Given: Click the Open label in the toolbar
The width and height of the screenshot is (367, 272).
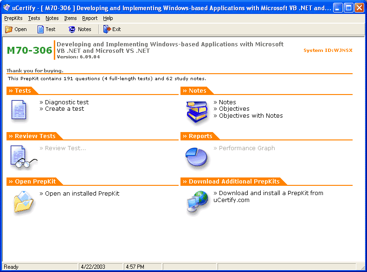Looking at the screenshot, I should pos(20,29).
